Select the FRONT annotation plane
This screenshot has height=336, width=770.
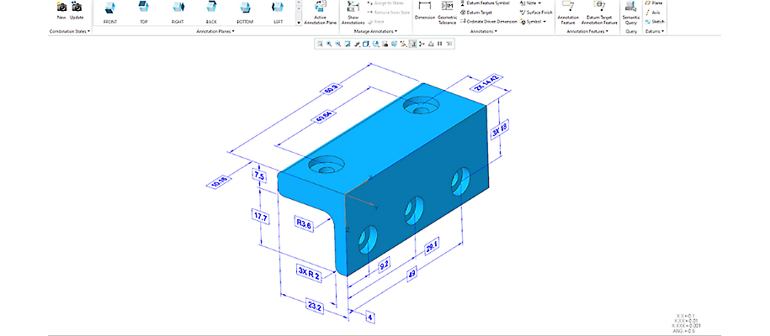[110, 10]
